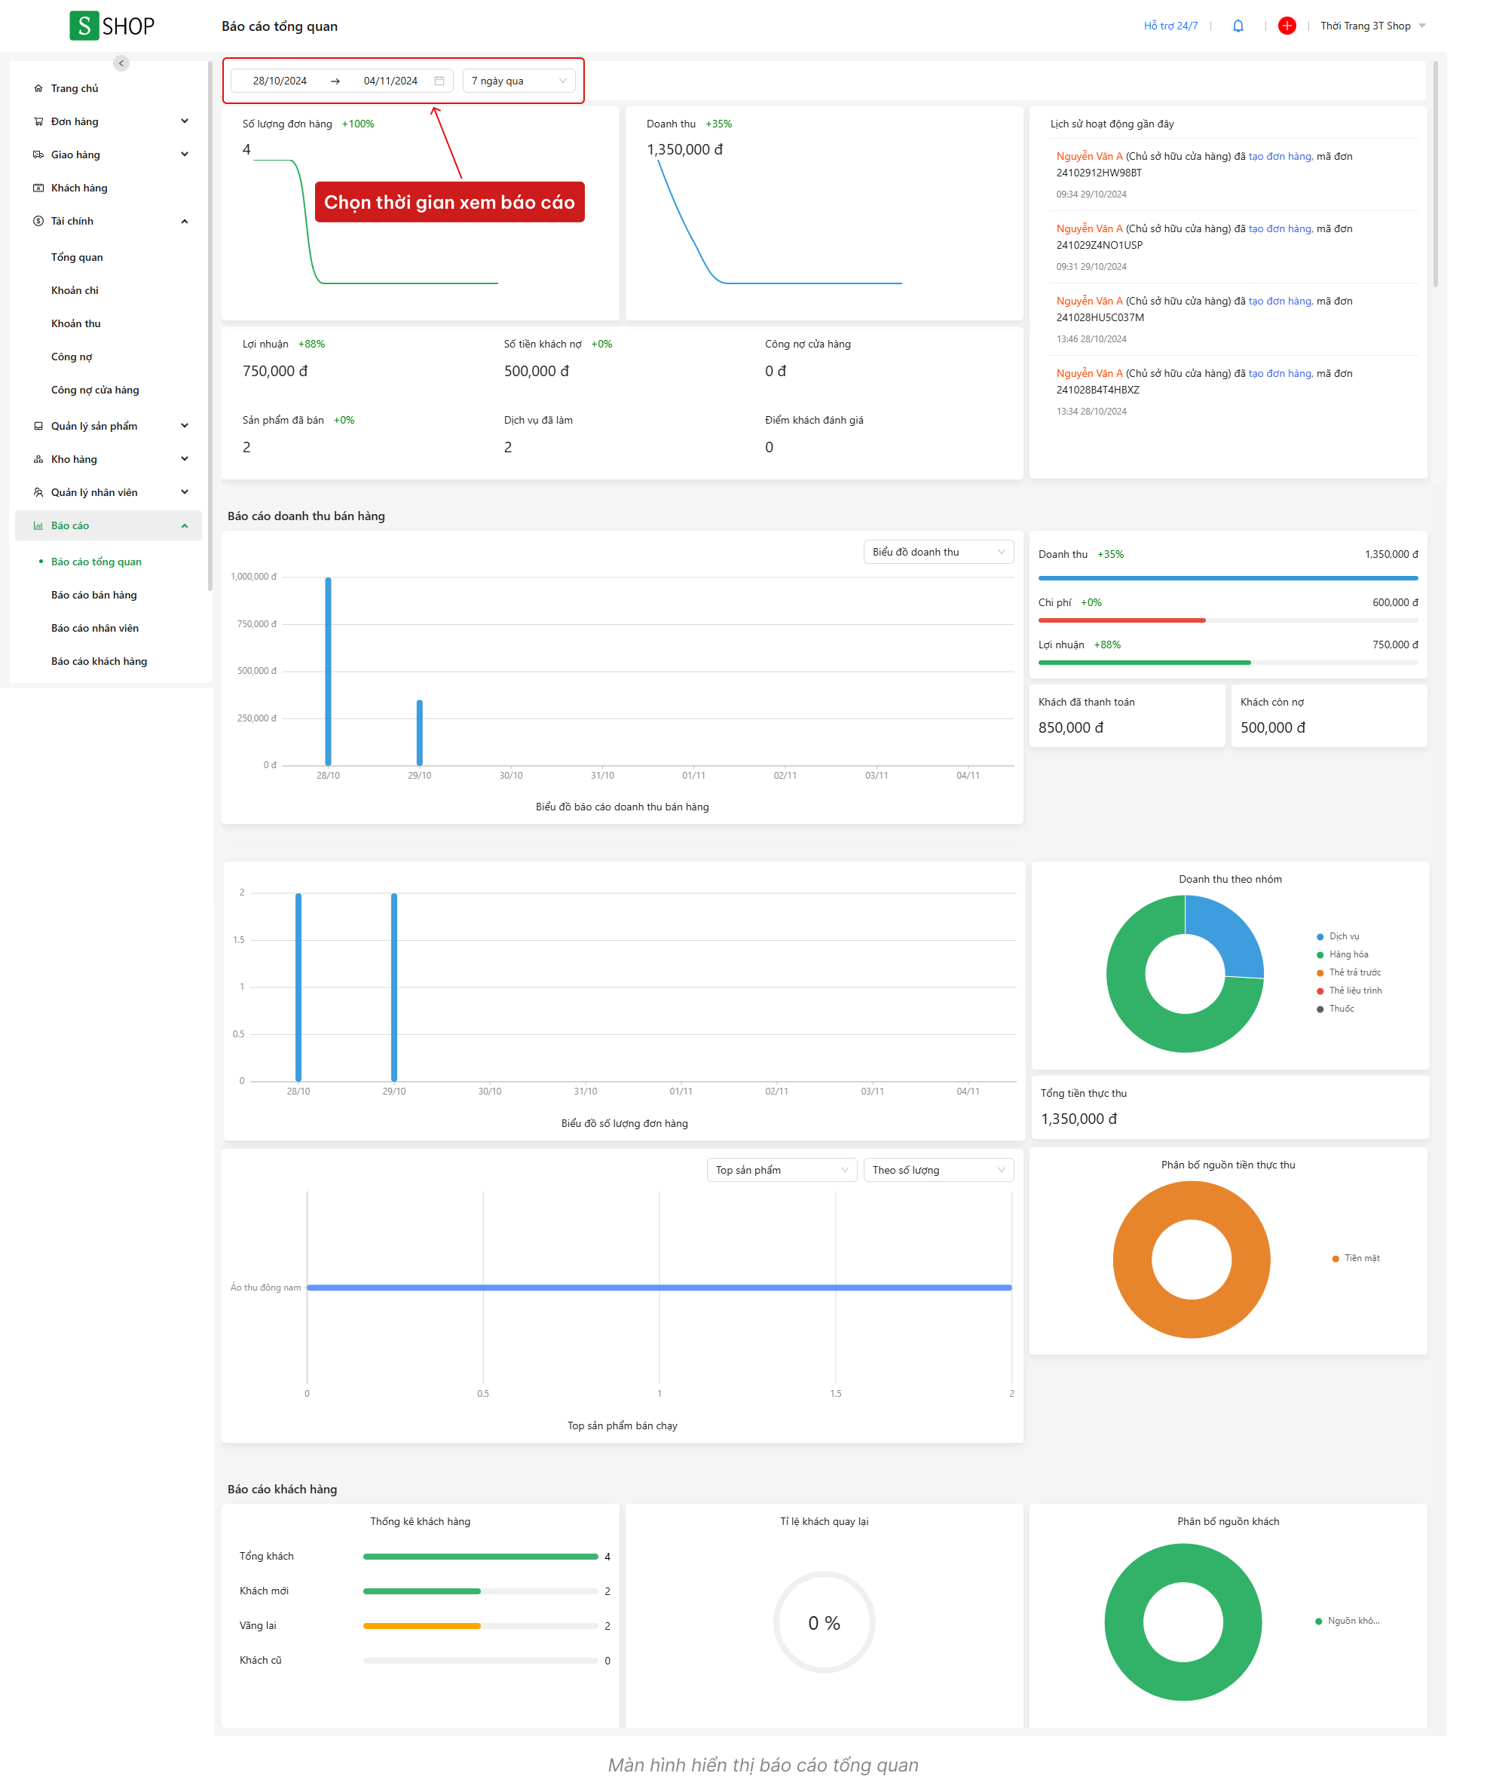This screenshot has height=1776, width=1487.
Task: Open tạo đơn hàng link for 241028B4T4HBXZ
Action: (1280, 374)
